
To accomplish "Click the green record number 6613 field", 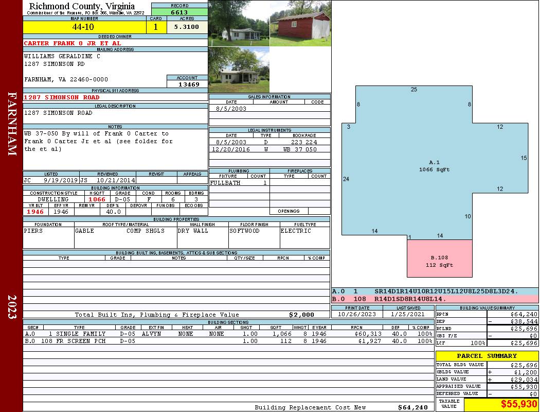I will (179, 12).
